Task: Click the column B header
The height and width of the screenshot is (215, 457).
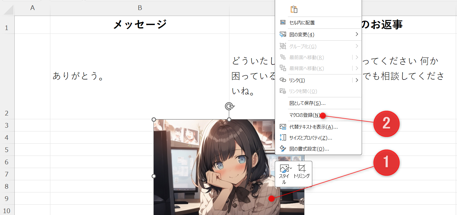Action: pos(140,8)
